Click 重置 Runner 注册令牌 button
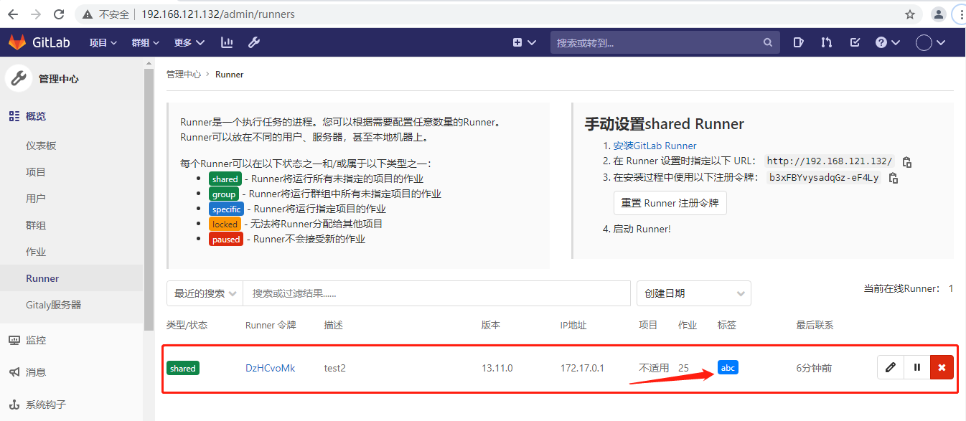The width and height of the screenshot is (966, 421). (x=670, y=203)
